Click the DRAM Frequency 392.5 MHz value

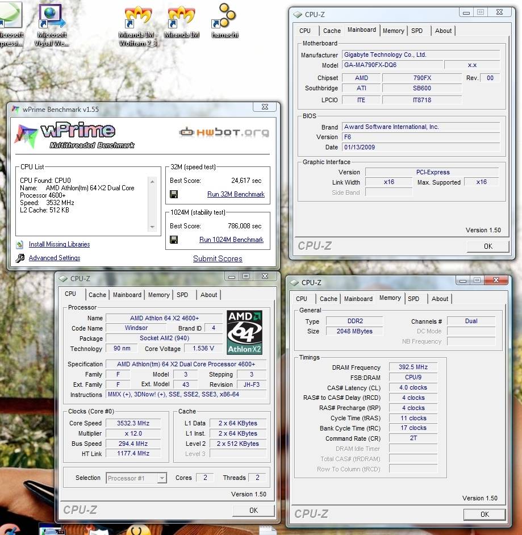pyautogui.click(x=413, y=367)
